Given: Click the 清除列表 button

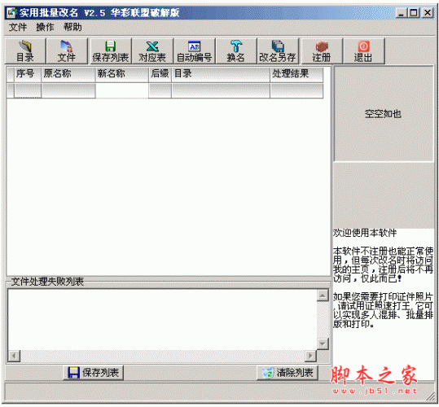Looking at the screenshot, I should 288,373.
